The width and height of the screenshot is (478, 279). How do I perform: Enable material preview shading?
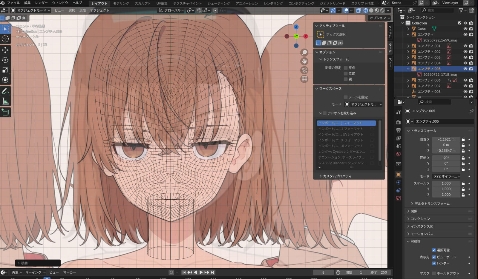377,10
